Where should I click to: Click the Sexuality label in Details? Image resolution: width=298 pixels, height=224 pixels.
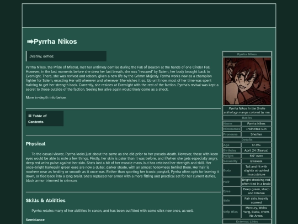(x=232, y=161)
